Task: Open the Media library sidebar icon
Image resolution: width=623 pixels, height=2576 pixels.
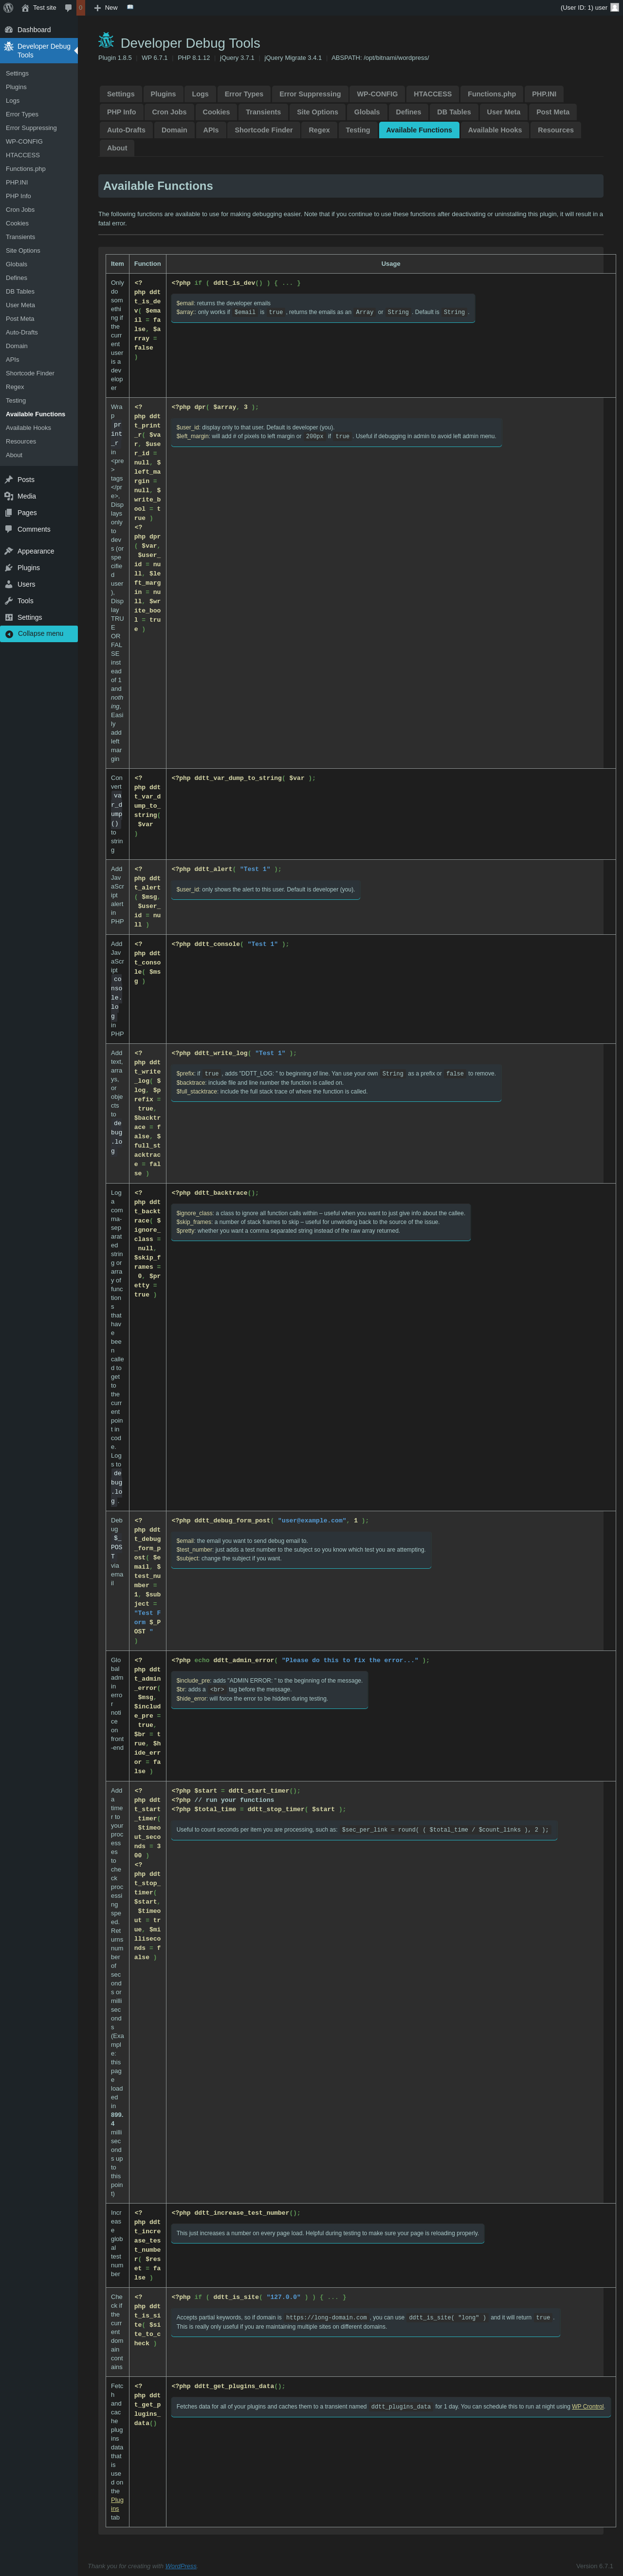Action: (9, 496)
